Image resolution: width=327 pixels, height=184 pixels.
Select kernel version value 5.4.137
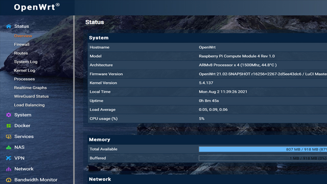click(x=206, y=83)
